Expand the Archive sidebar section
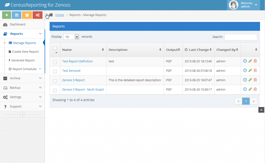The width and height of the screenshot is (265, 163). [22, 78]
